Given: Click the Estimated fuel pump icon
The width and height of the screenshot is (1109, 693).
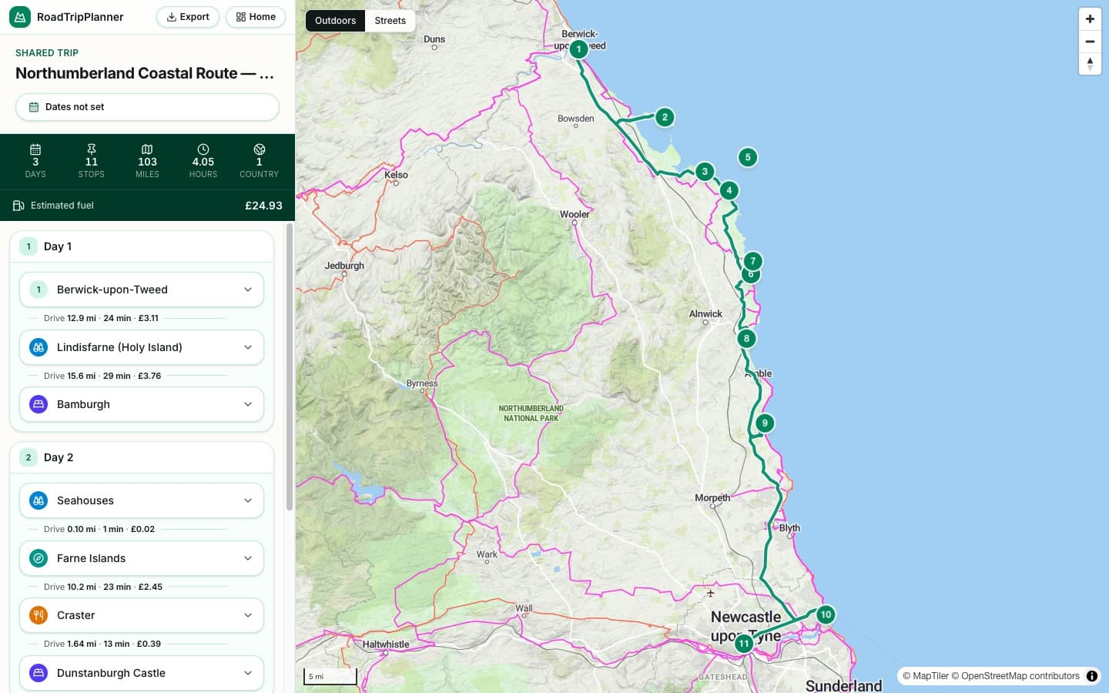Looking at the screenshot, I should pos(18,206).
